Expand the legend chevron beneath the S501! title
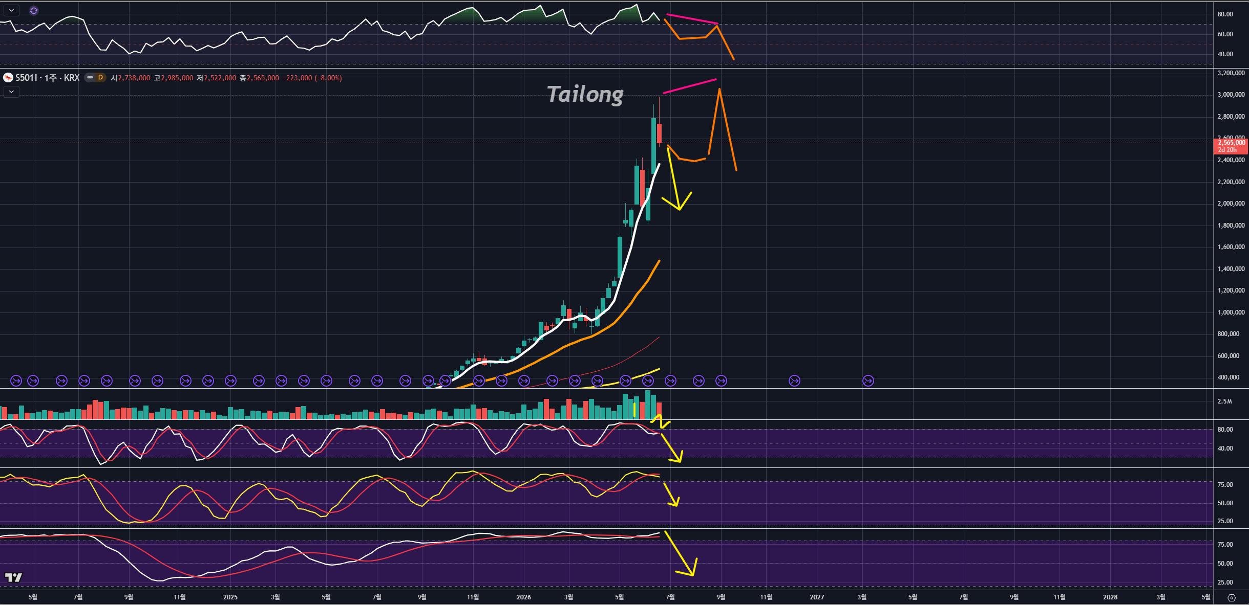The image size is (1249, 605). (x=11, y=92)
